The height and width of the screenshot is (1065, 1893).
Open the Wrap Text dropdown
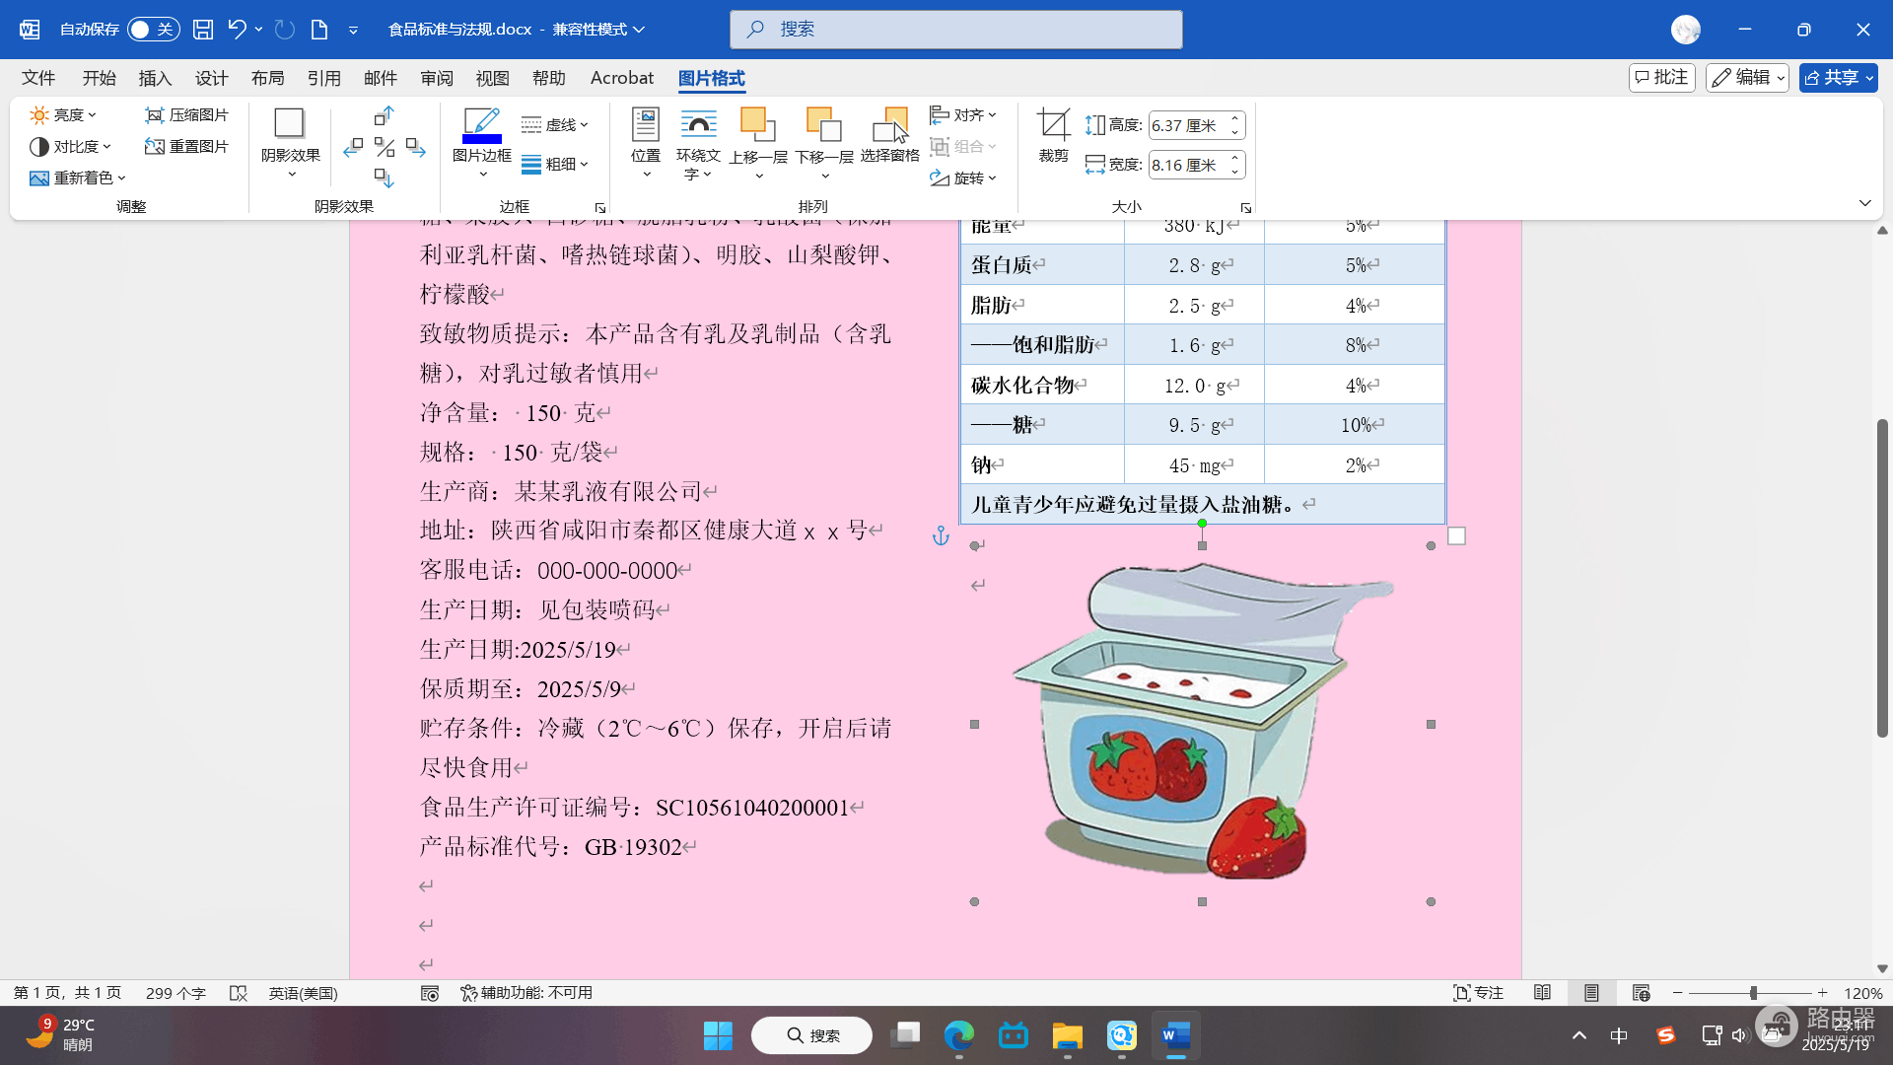pyautogui.click(x=698, y=144)
